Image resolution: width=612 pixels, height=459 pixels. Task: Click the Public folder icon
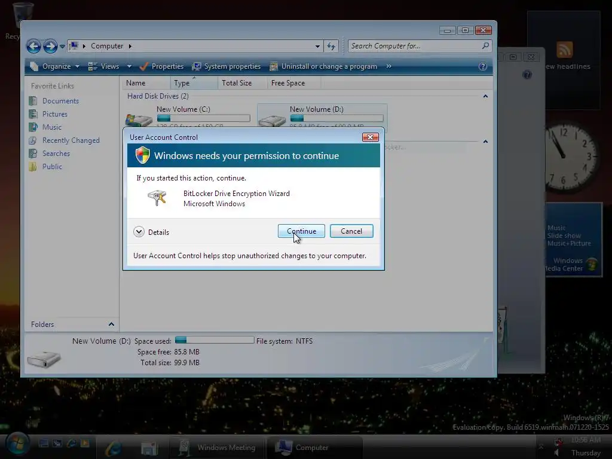(33, 167)
